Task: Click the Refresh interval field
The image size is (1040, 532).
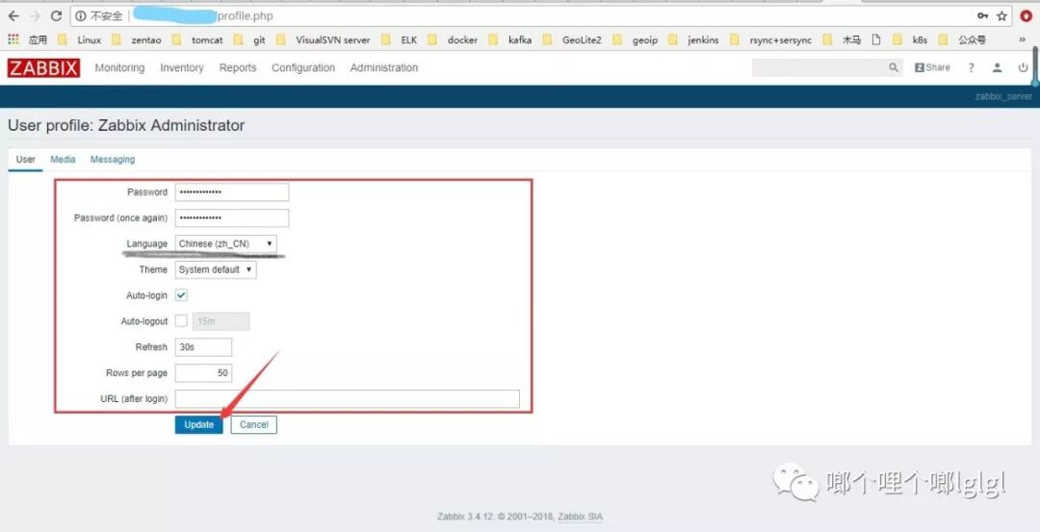Action: (203, 347)
